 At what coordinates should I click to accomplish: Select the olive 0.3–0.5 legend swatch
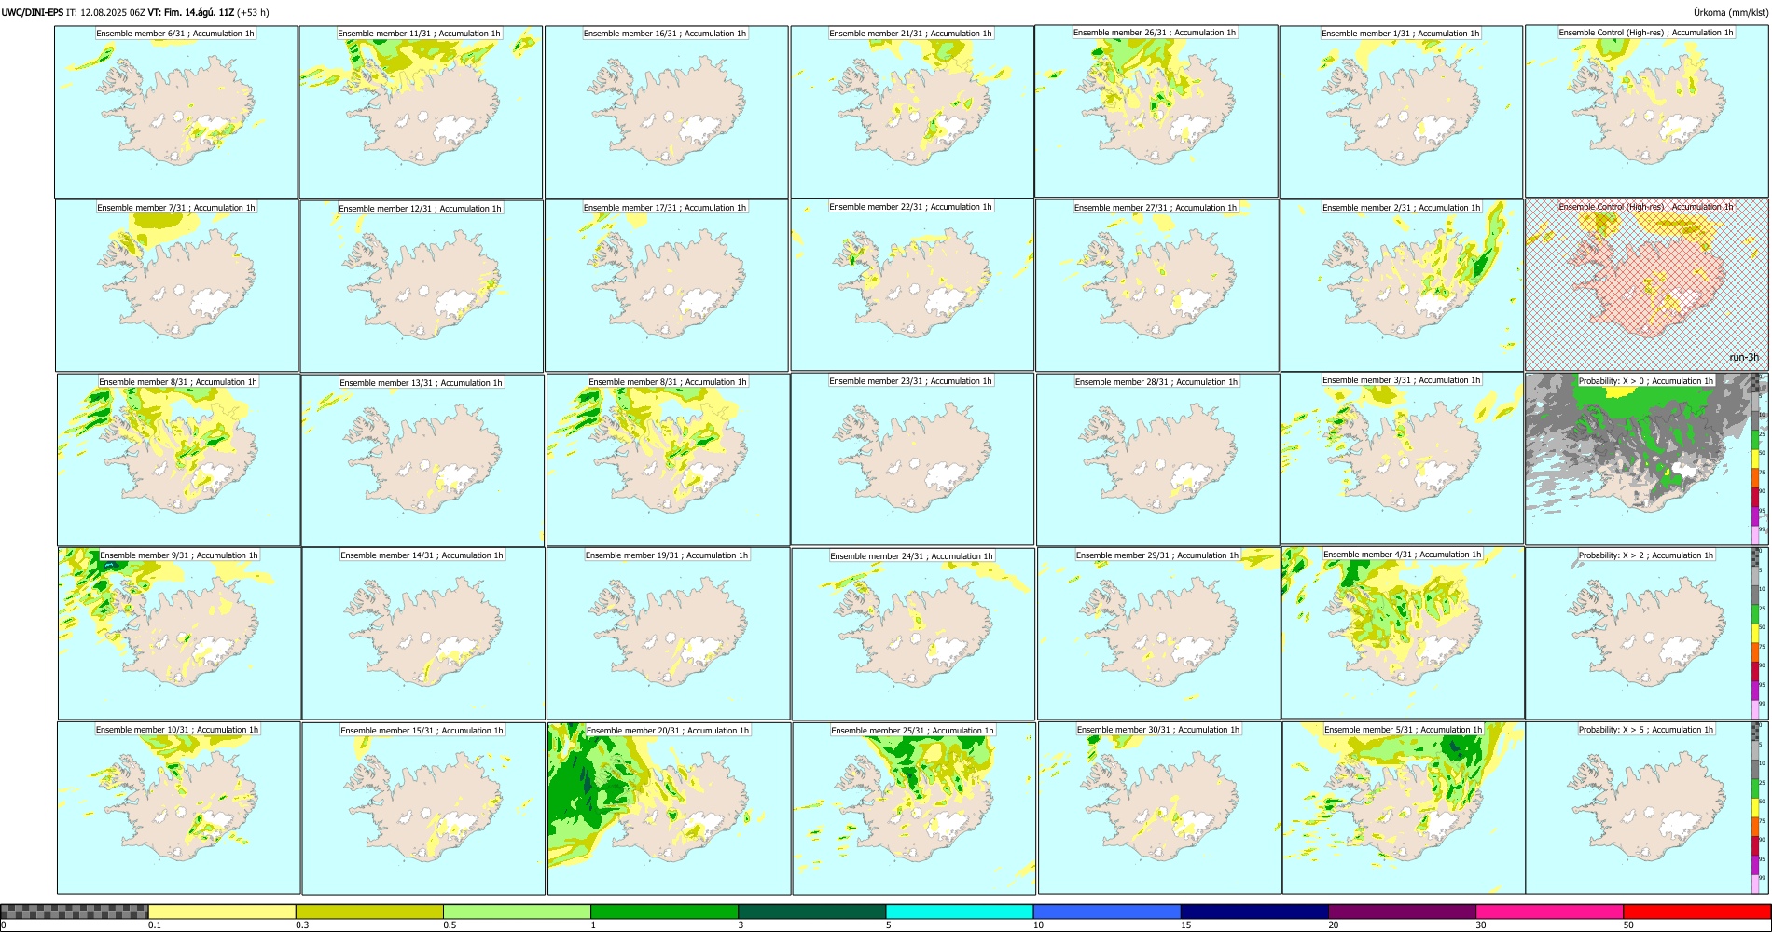click(x=369, y=911)
